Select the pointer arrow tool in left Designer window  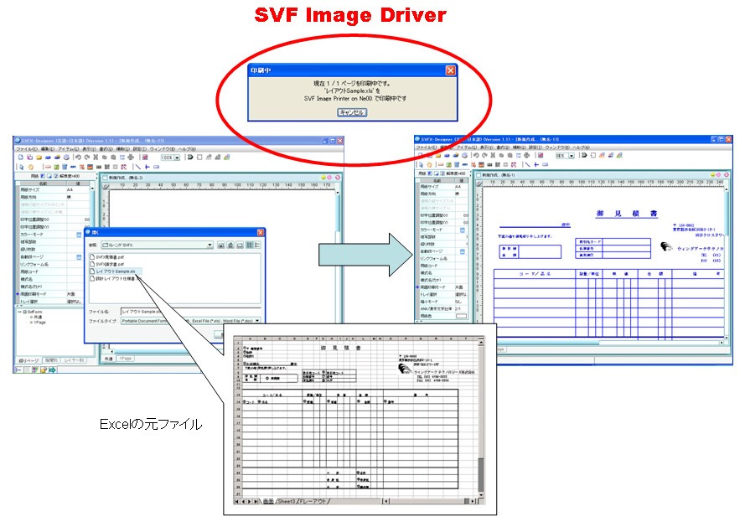click(21, 167)
